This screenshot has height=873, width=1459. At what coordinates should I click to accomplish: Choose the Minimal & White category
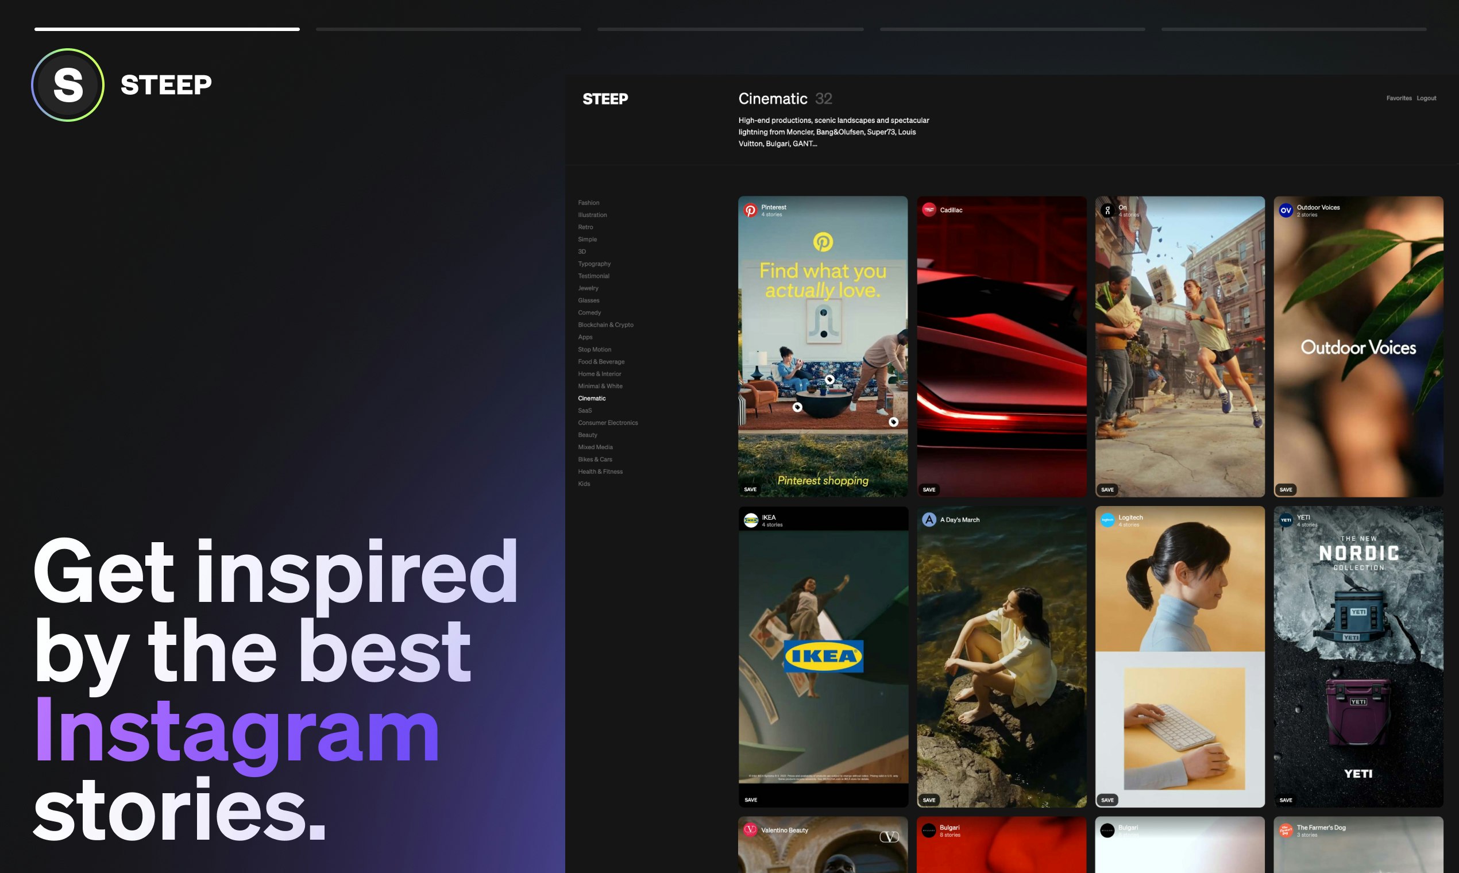pyautogui.click(x=600, y=386)
